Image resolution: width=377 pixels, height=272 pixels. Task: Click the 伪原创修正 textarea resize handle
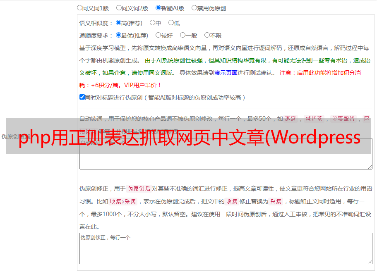[x=370, y=262]
